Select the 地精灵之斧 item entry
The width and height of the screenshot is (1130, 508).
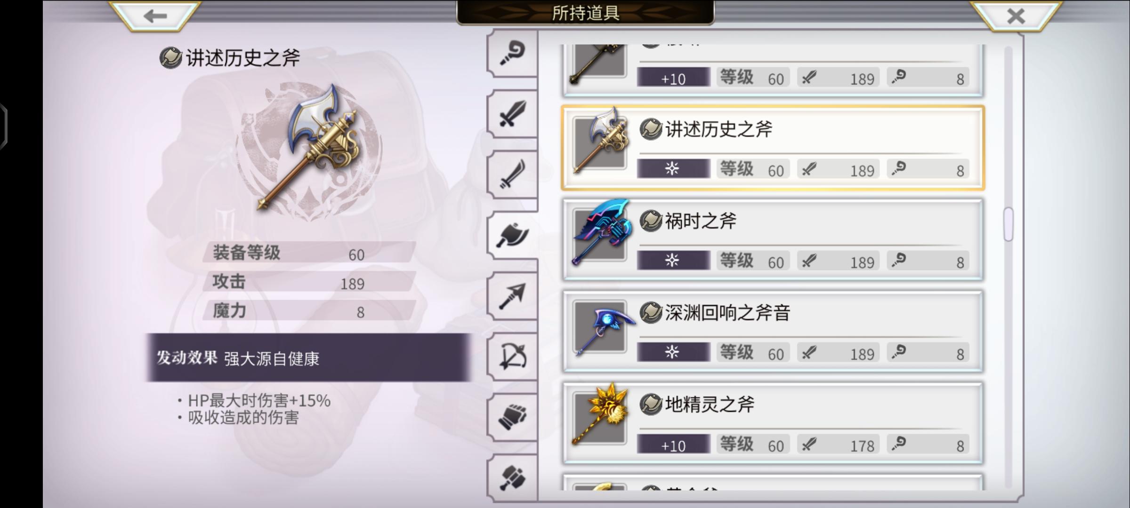coord(773,423)
